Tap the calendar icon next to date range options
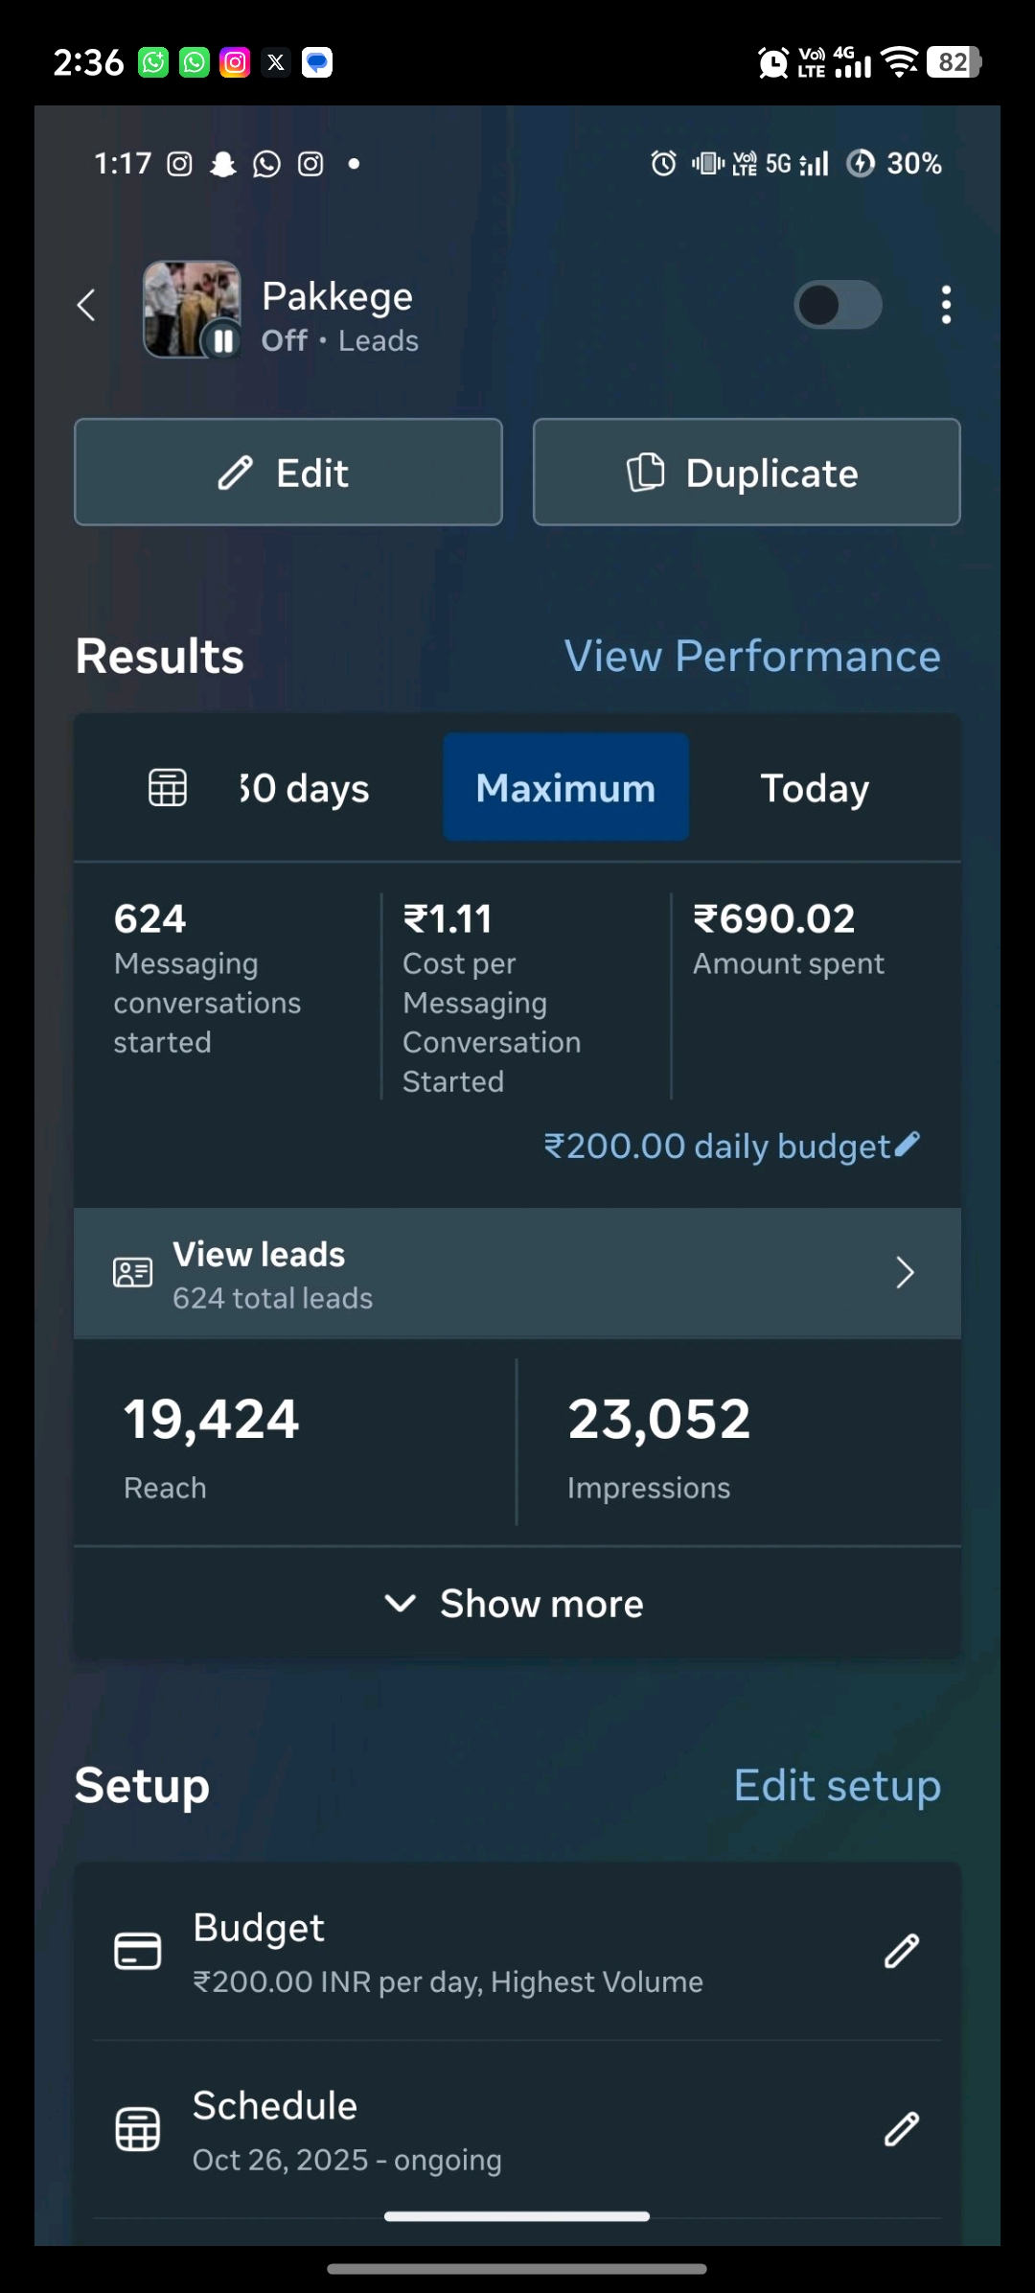This screenshot has width=1035, height=2293. (x=167, y=786)
